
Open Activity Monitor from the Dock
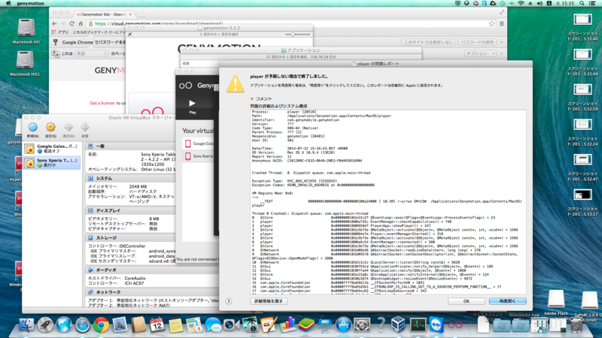418,324
